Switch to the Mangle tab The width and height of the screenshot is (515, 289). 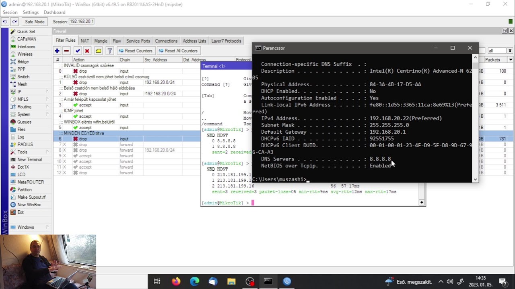pos(101,41)
